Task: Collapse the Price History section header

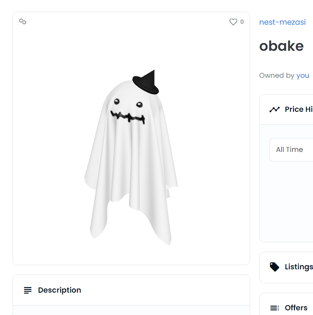Action: (x=298, y=110)
